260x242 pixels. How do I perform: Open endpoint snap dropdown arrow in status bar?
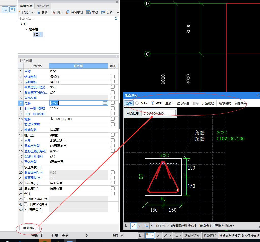pyautogui.click(x=153, y=236)
